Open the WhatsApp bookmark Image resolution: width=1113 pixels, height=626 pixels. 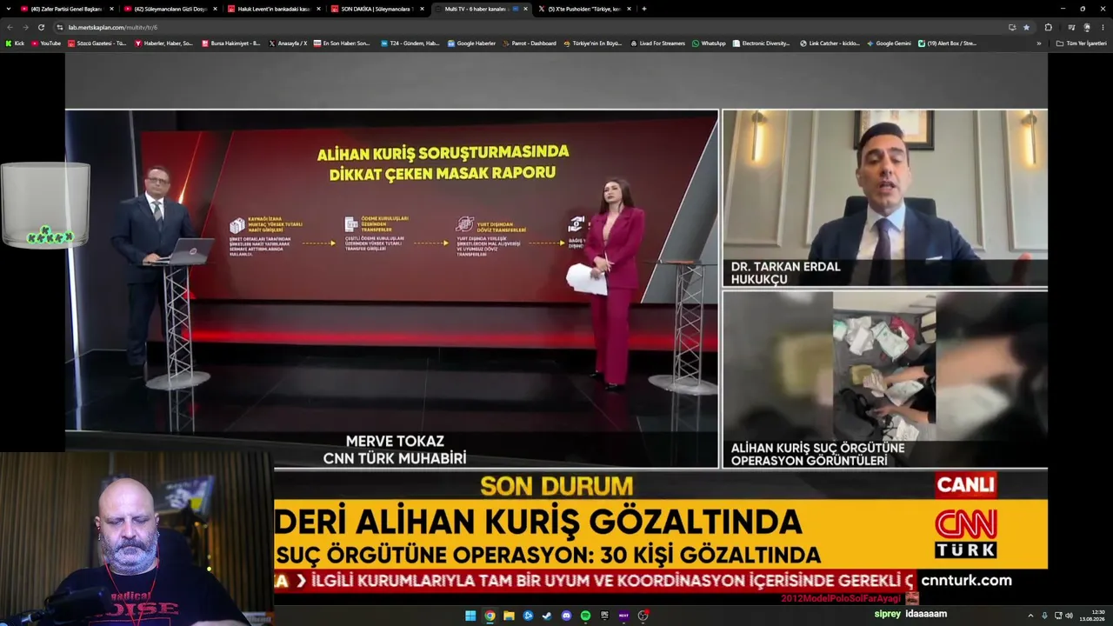click(x=709, y=43)
